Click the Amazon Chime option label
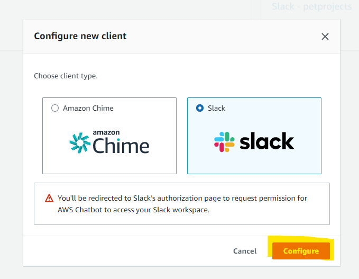This screenshot has height=279, width=359. (x=88, y=108)
